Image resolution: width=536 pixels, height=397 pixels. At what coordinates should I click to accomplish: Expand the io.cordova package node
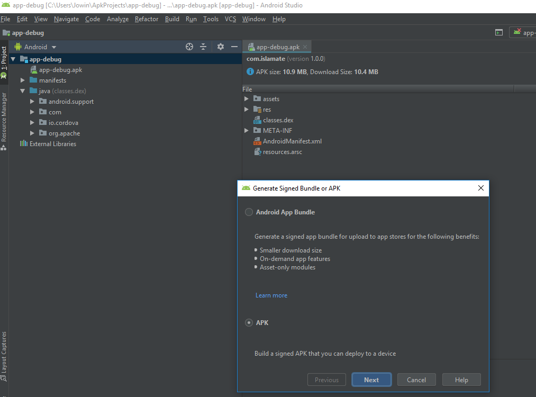tap(32, 123)
